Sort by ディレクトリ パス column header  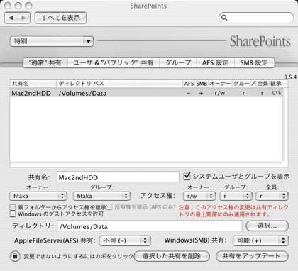[120, 84]
